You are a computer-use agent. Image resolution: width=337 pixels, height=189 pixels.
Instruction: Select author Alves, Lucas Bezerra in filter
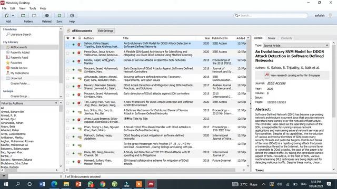coord(13,134)
